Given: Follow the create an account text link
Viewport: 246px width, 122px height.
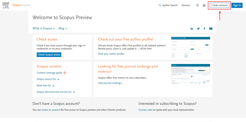Looking at the screenshot, I should click(x=51, y=110).
